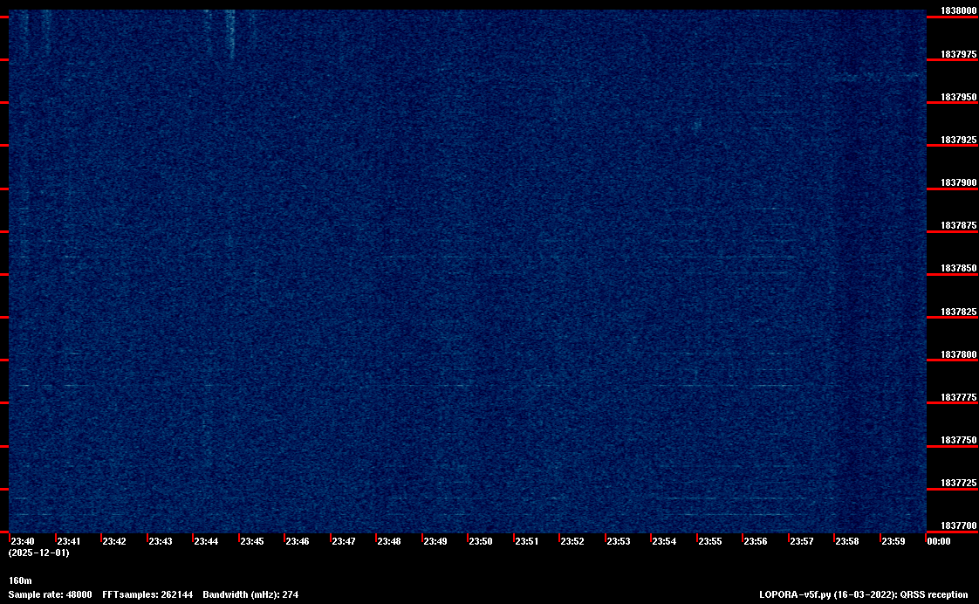
Task: Click the 1838000 frequency label
Action: click(958, 10)
